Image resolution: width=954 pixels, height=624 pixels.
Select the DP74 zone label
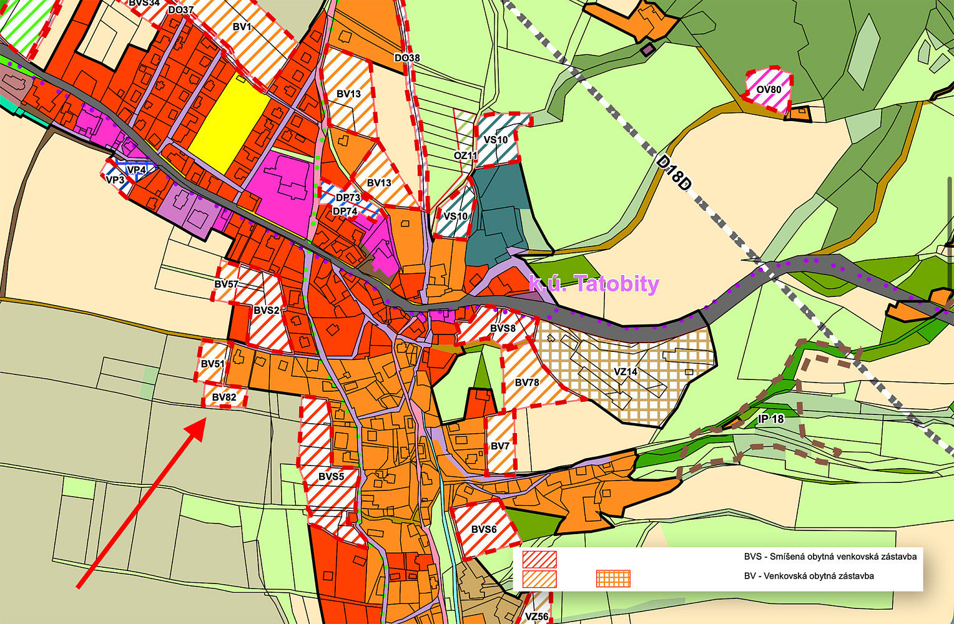pos(345,211)
